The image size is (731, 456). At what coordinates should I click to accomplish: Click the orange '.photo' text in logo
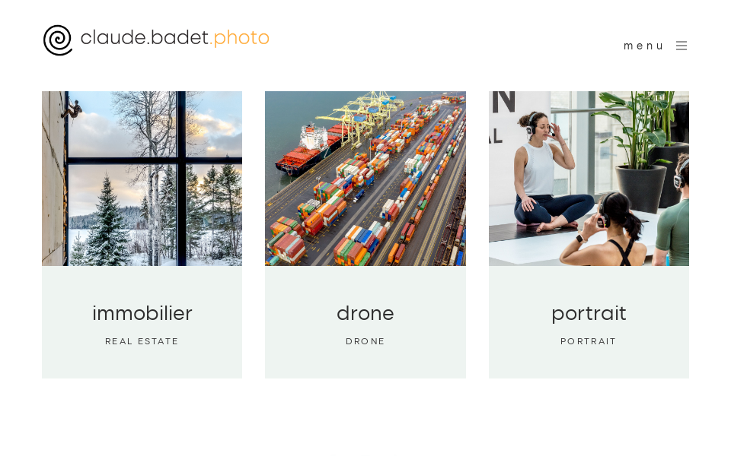click(x=240, y=38)
